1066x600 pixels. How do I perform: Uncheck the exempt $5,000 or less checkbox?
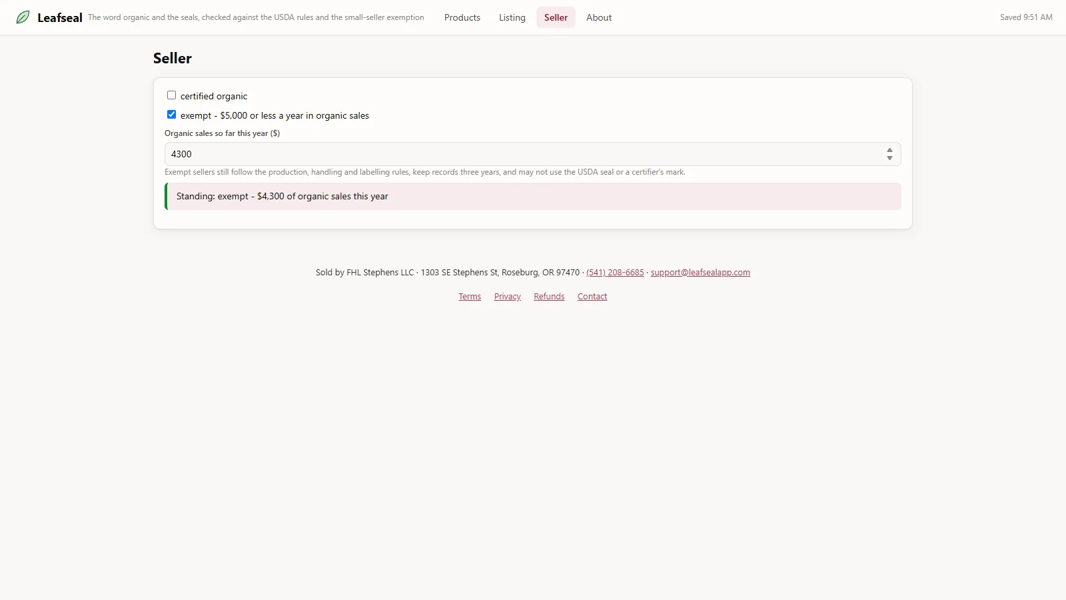tap(171, 115)
